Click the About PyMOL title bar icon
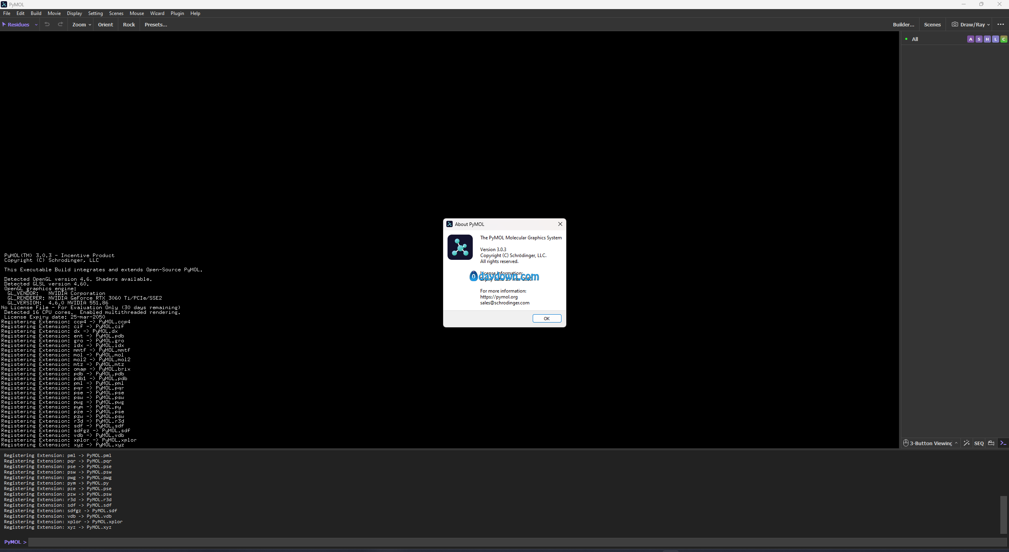 coord(449,224)
